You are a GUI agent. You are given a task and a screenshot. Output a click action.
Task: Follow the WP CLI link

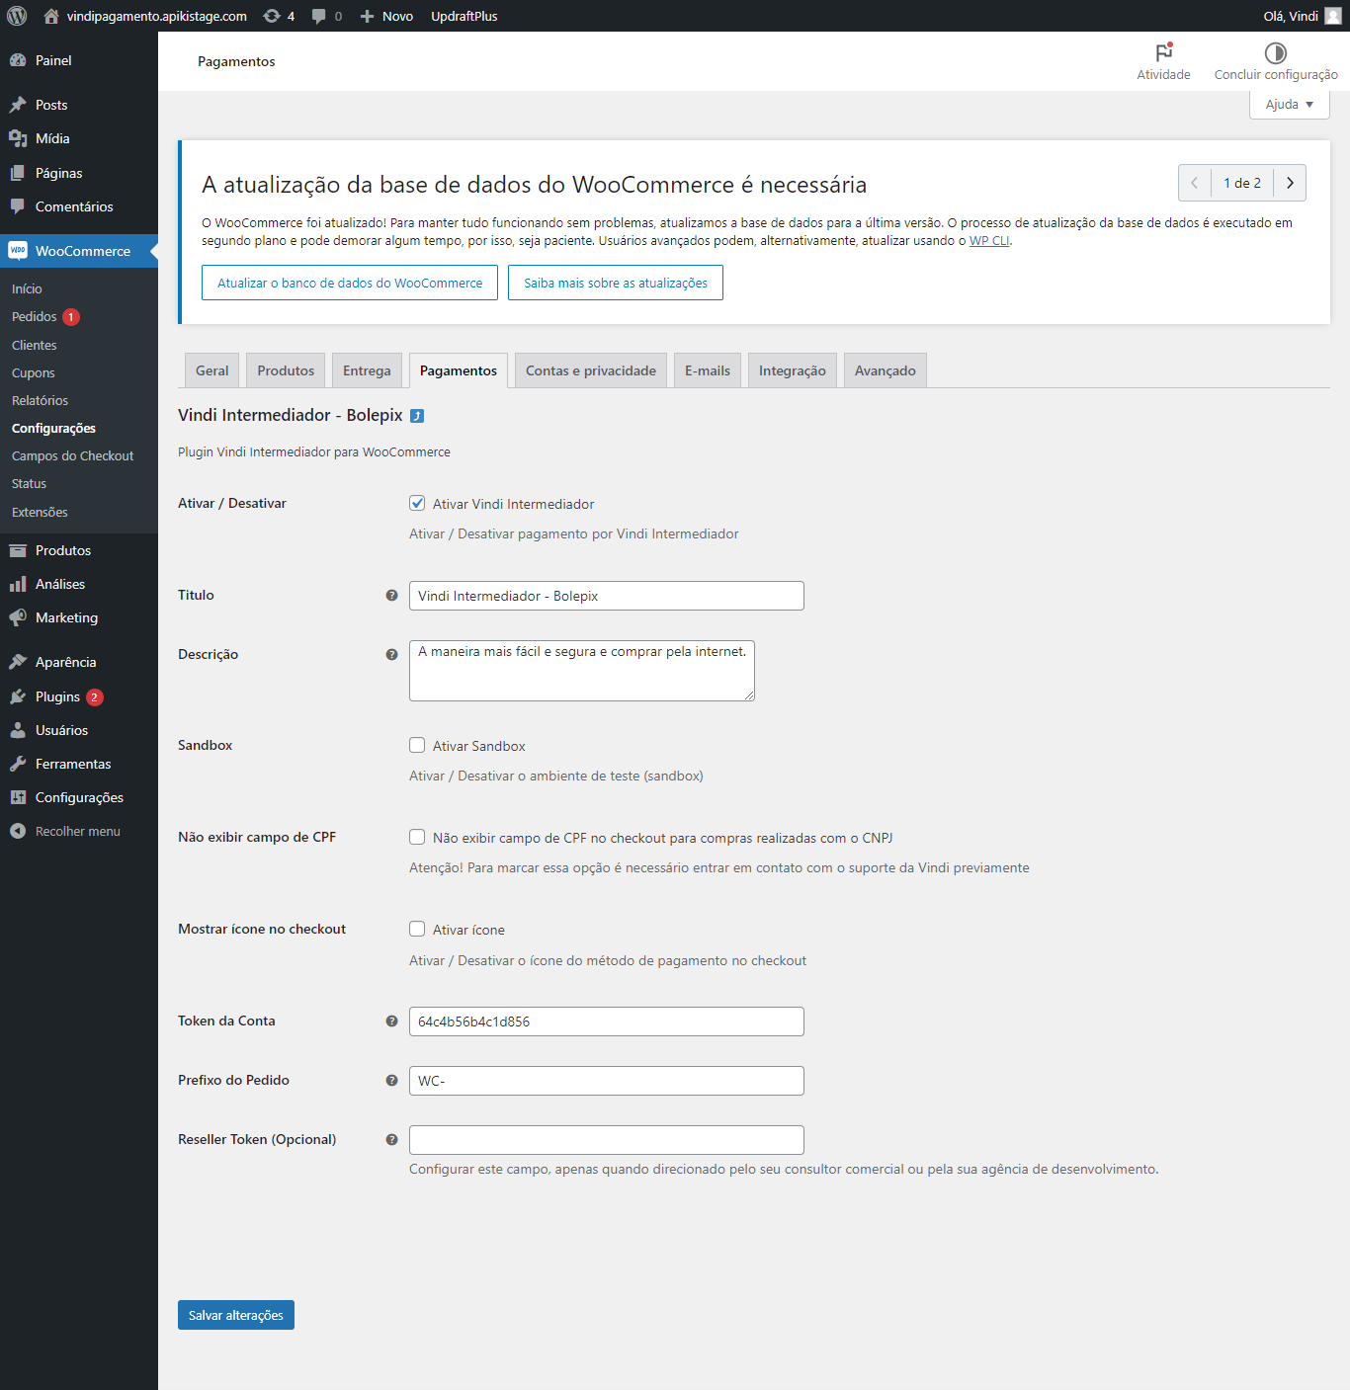click(989, 241)
